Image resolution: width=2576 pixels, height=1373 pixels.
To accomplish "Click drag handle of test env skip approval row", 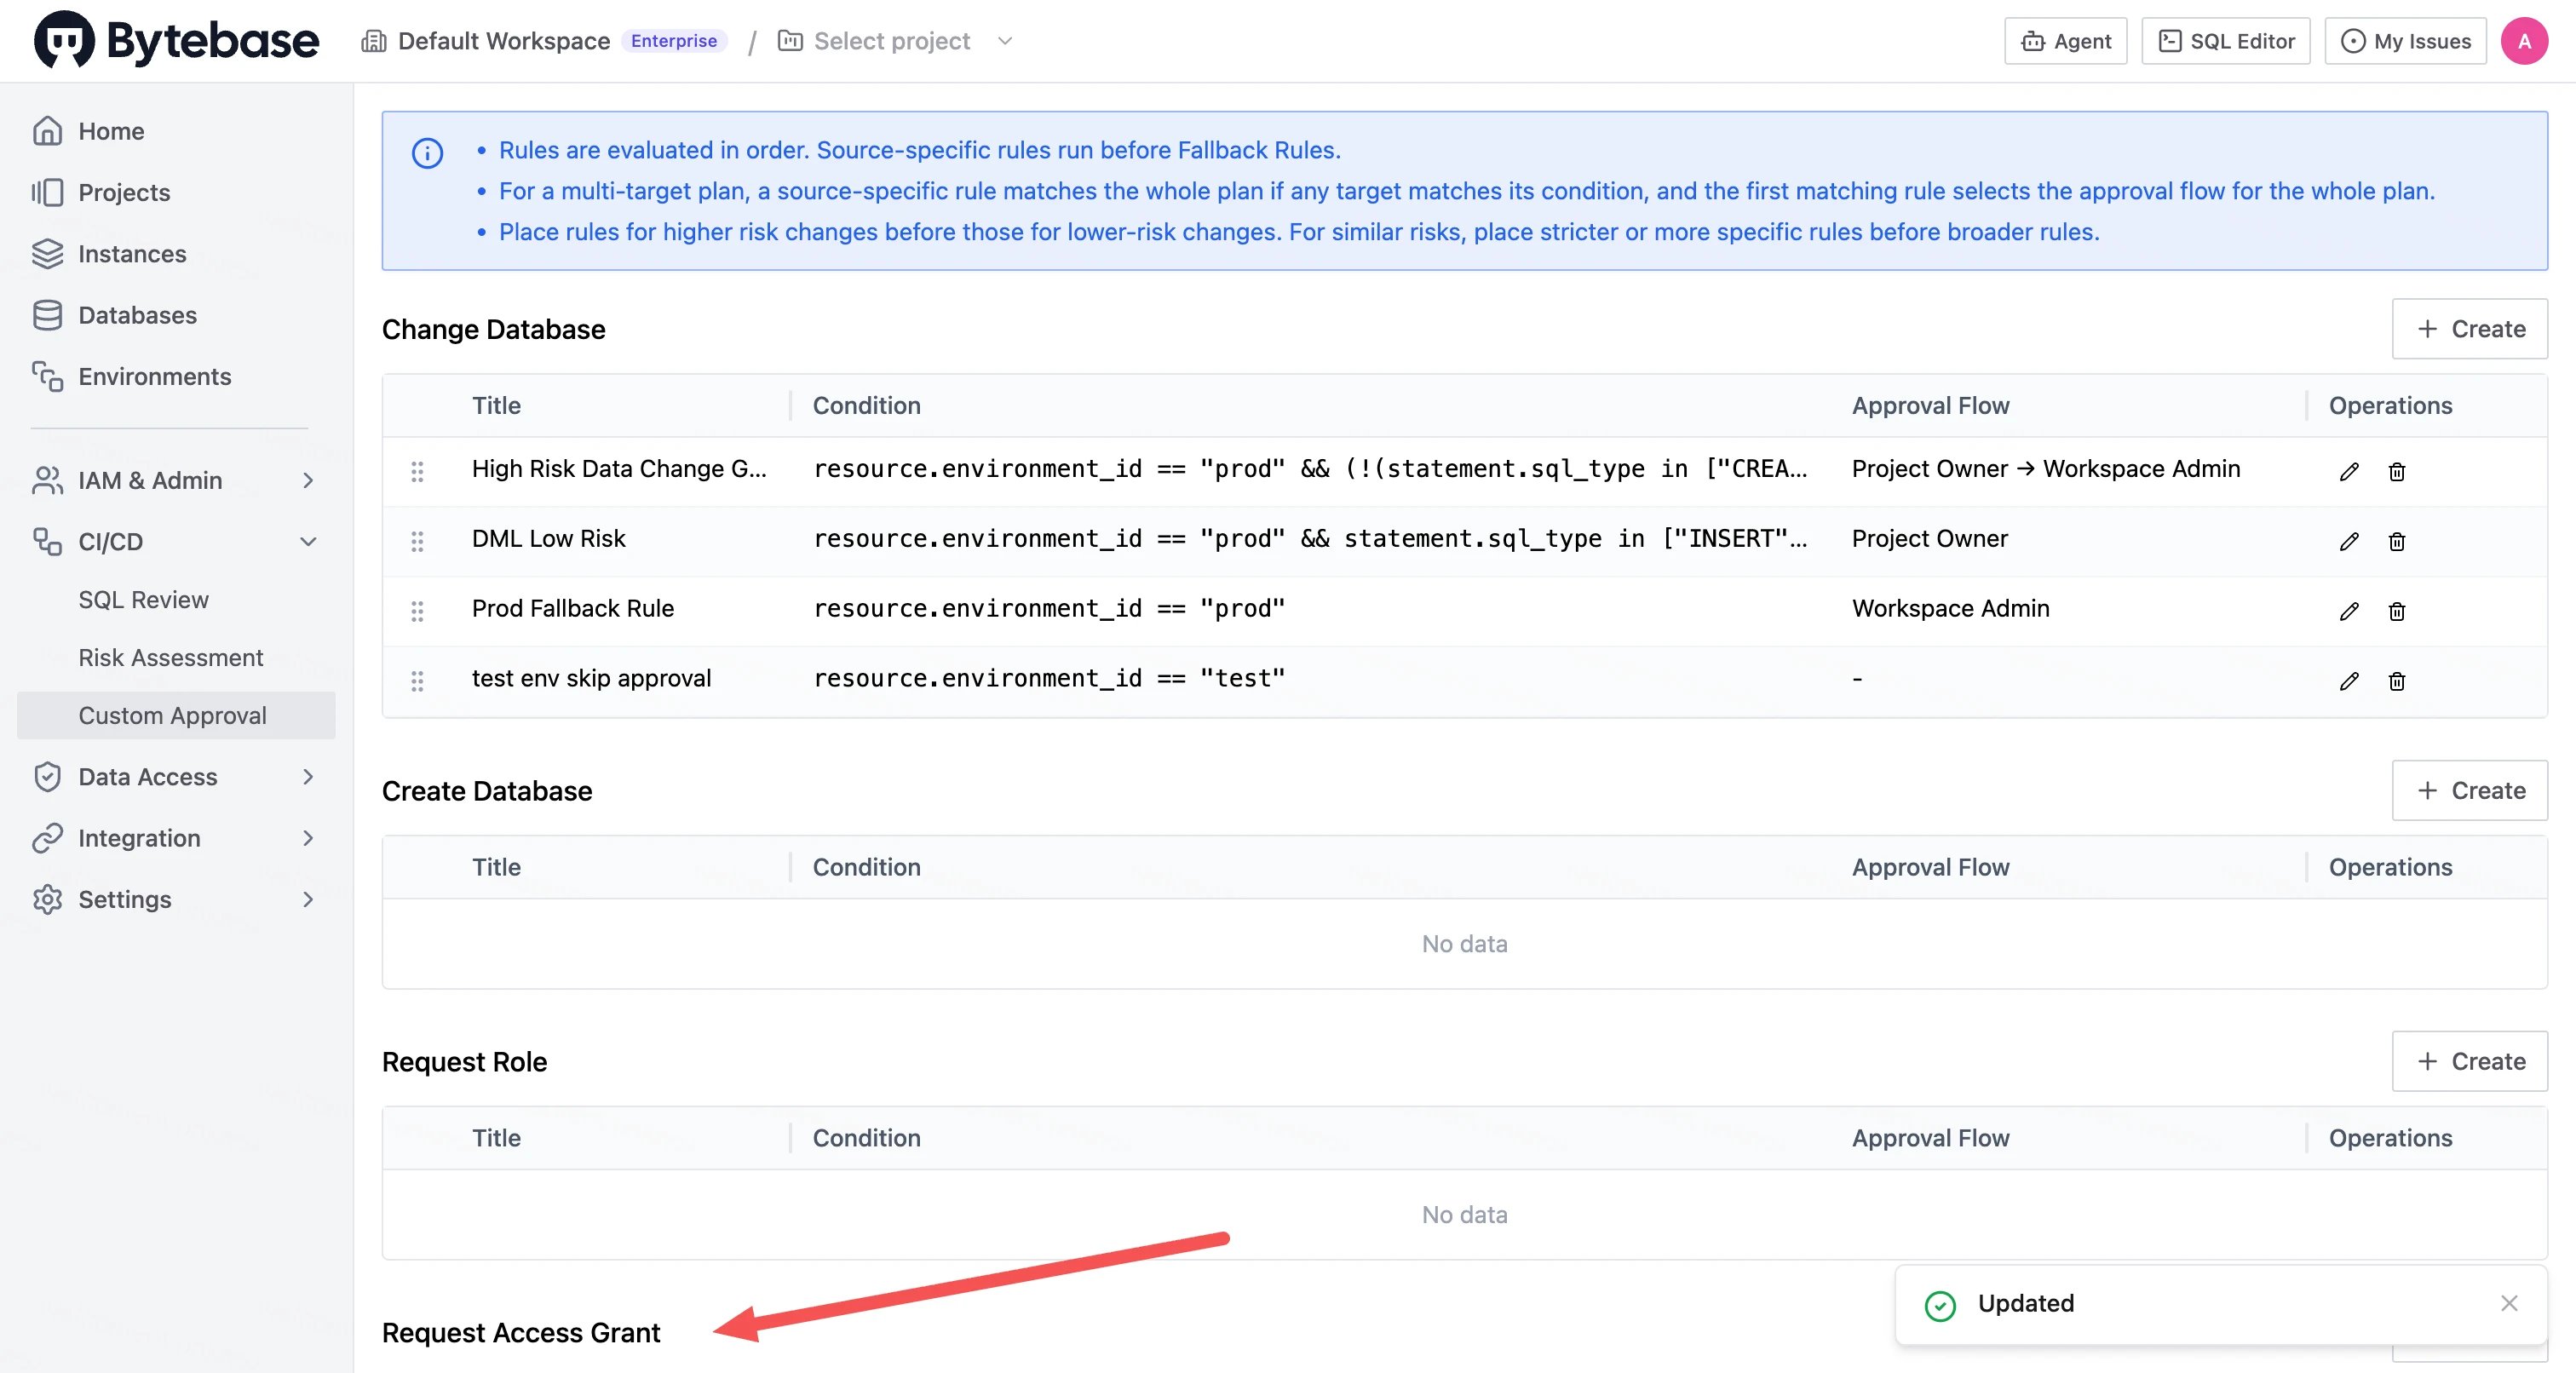I will point(417,681).
